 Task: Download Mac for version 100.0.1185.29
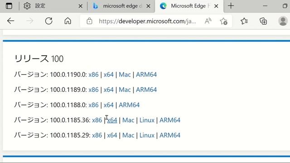(128, 135)
